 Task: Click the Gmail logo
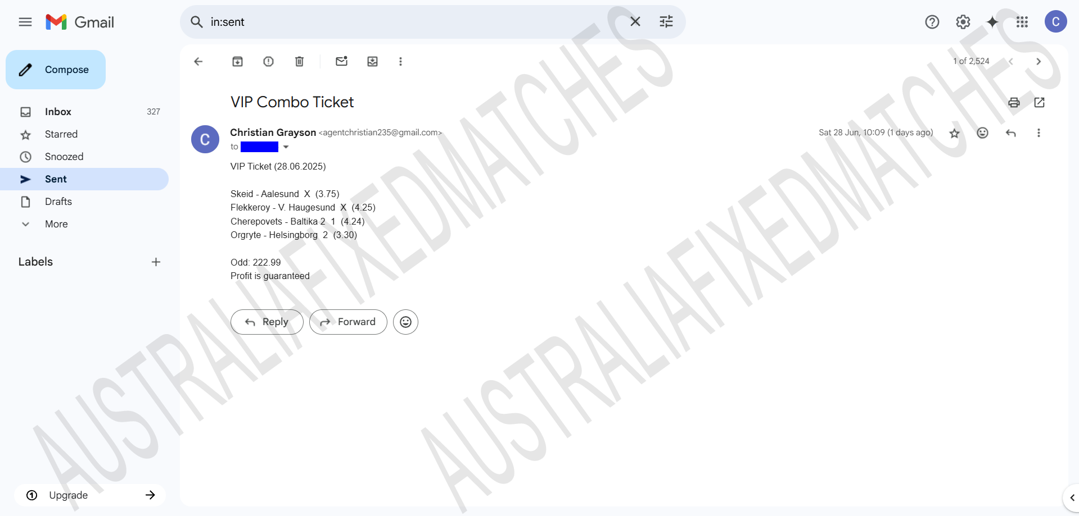pos(80,22)
